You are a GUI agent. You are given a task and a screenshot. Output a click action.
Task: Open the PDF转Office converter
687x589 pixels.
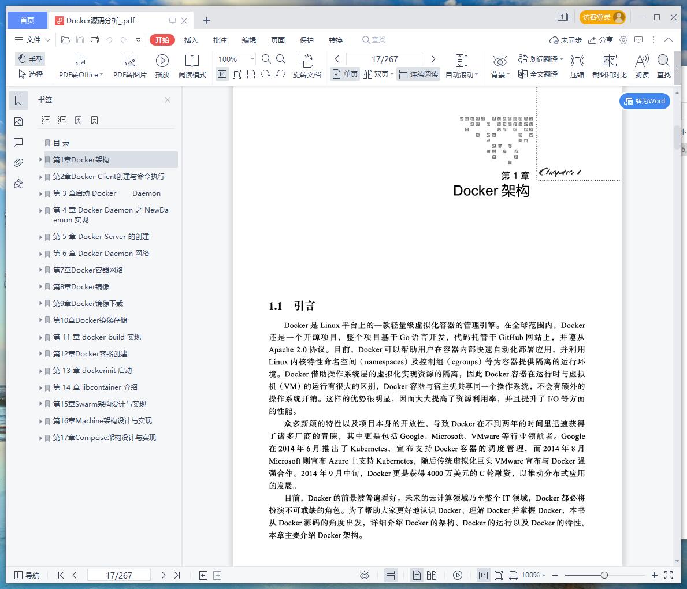[81, 66]
